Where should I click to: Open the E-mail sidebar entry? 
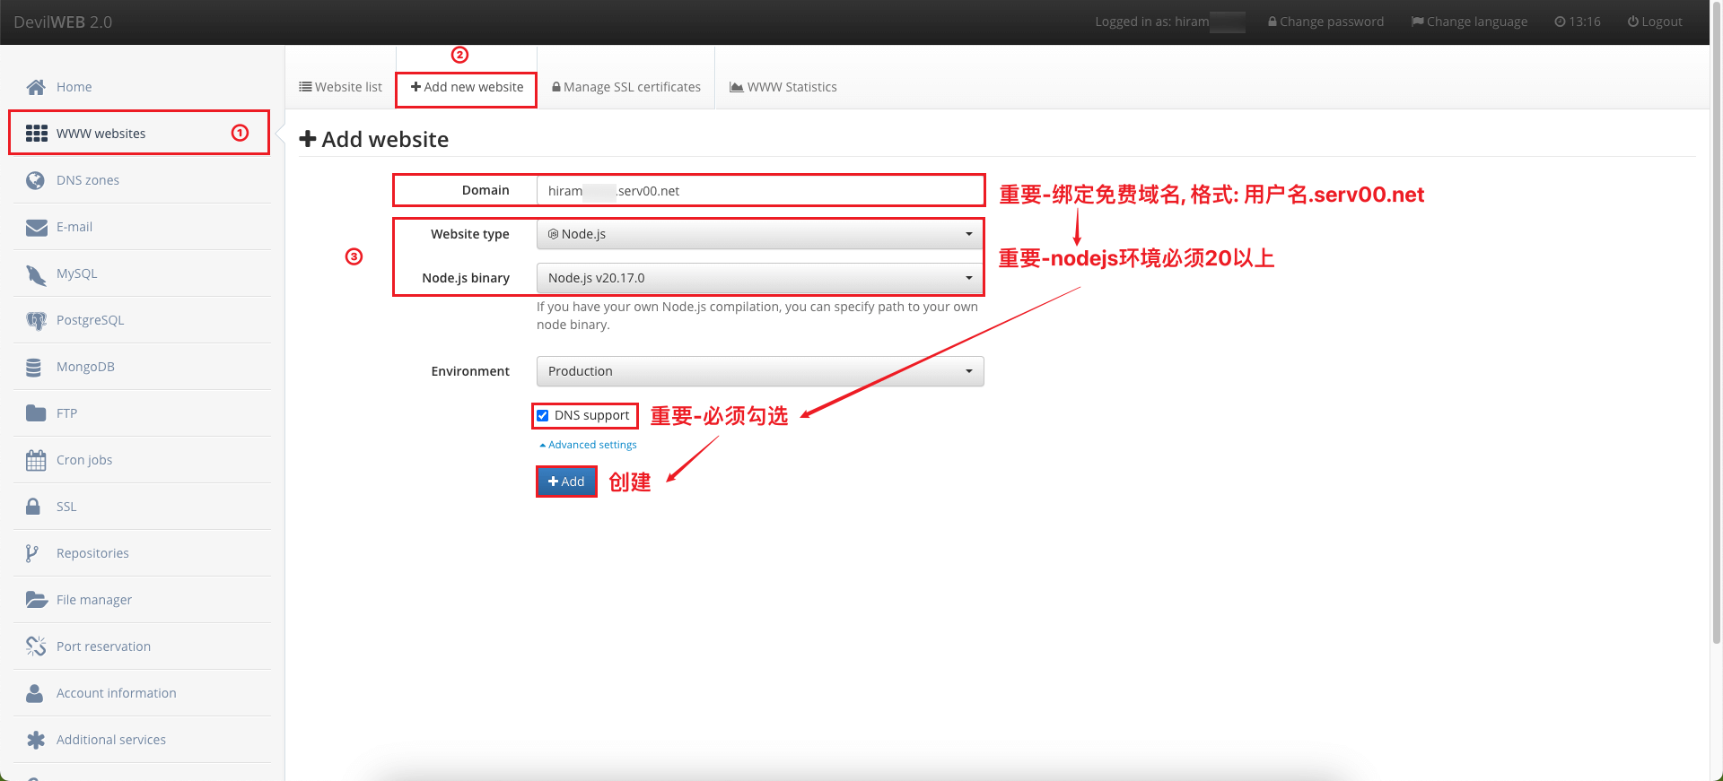coord(143,227)
